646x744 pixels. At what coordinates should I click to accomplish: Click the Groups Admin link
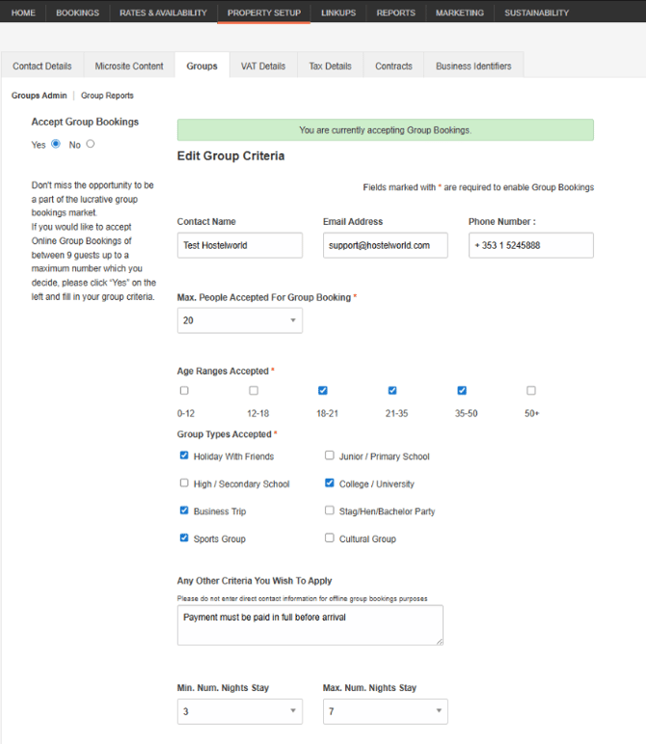pos(40,96)
